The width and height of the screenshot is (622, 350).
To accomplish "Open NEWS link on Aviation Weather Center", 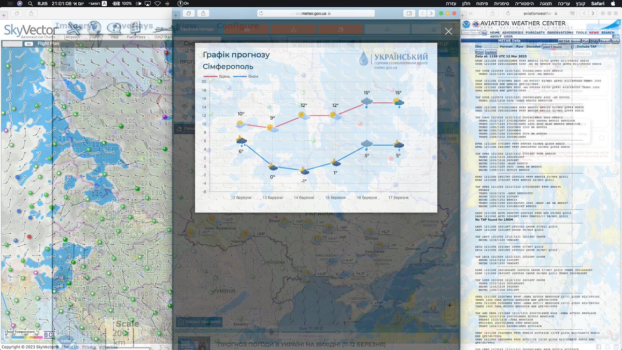I will [594, 33].
